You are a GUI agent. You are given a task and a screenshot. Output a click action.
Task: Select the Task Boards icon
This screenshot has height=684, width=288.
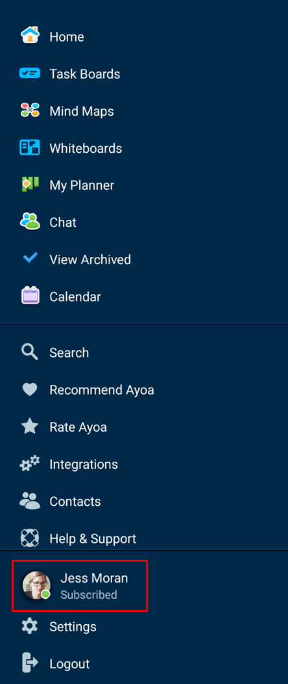(x=30, y=73)
